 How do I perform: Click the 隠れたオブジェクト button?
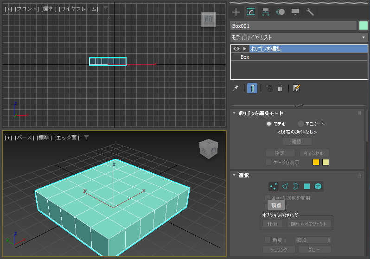click(x=309, y=224)
